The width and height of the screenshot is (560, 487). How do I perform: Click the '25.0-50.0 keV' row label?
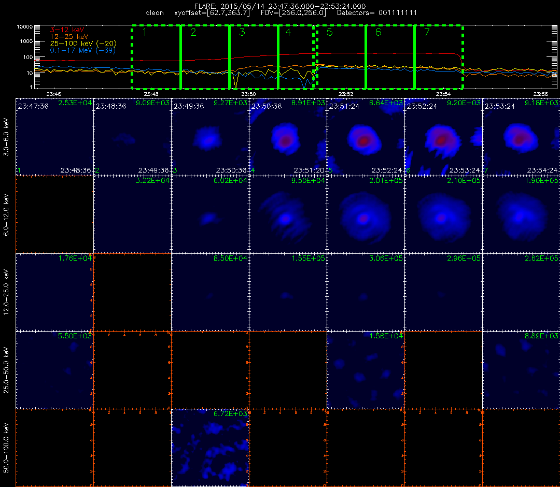(x=6, y=370)
